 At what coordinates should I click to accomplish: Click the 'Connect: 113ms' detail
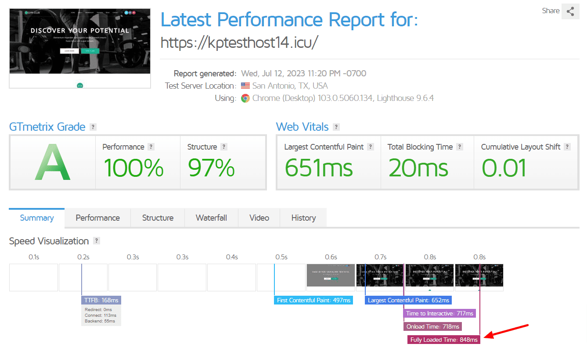point(101,315)
